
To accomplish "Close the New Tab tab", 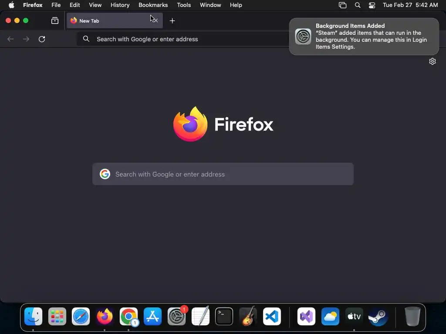I will (155, 21).
